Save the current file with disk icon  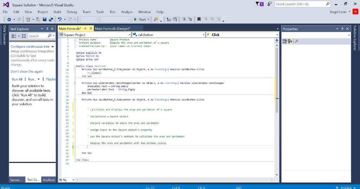coord(45,19)
